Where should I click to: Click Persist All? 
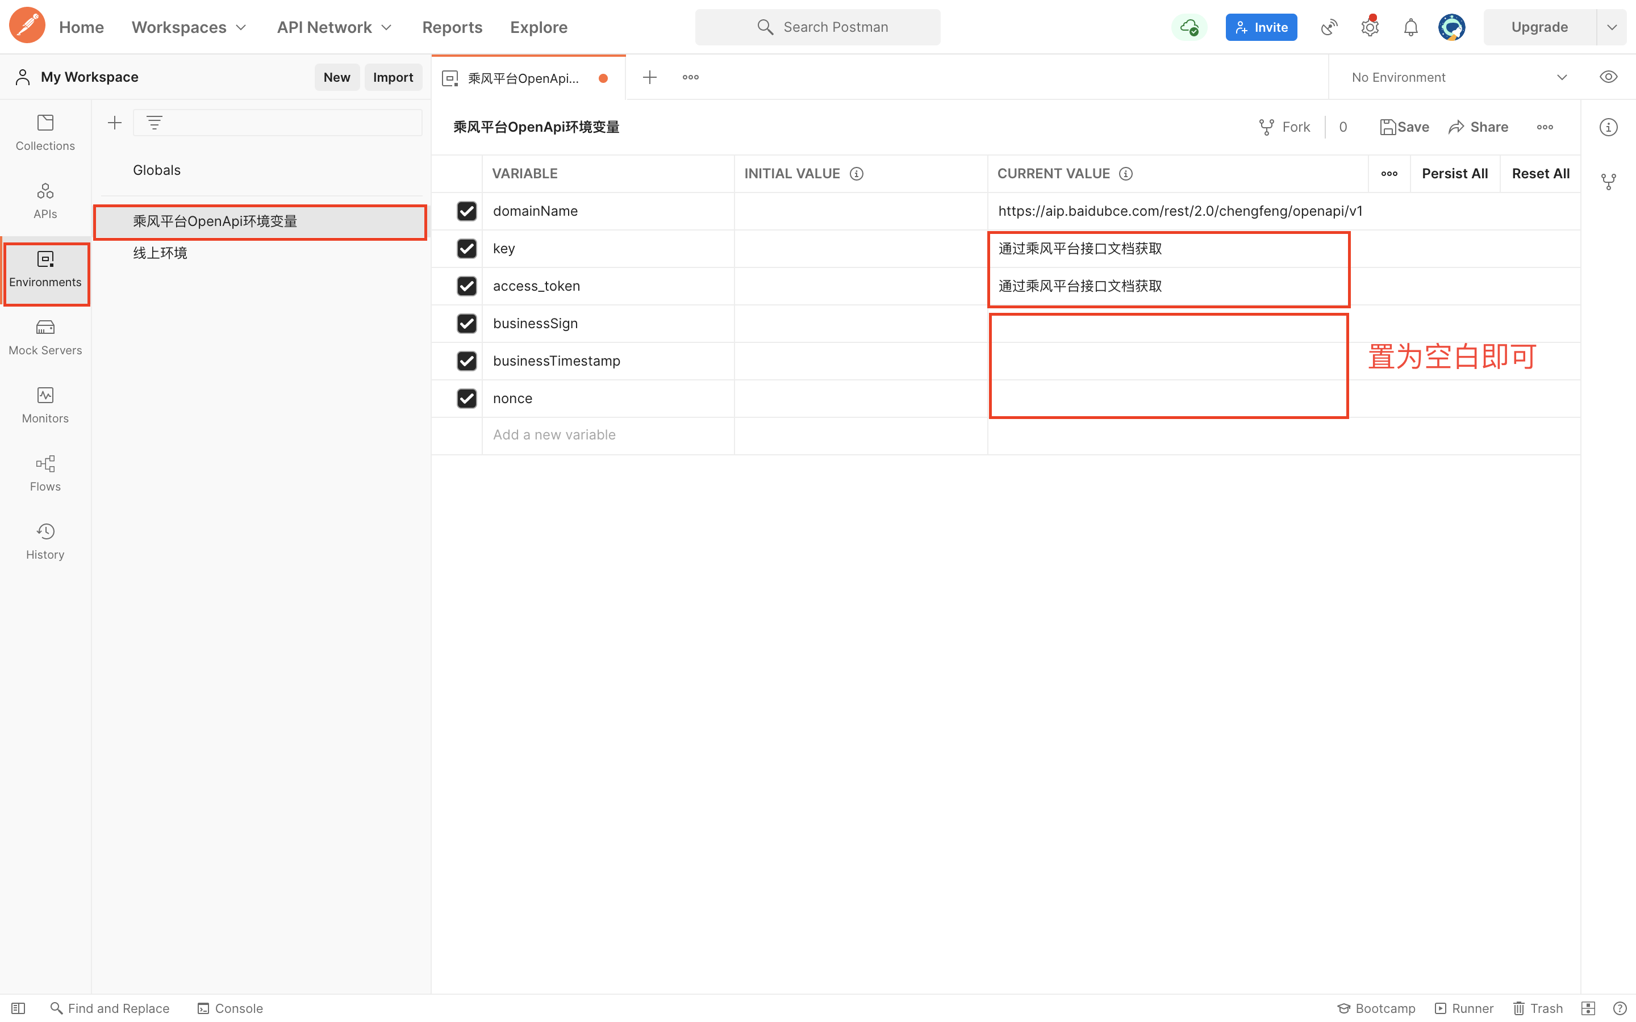tap(1455, 174)
